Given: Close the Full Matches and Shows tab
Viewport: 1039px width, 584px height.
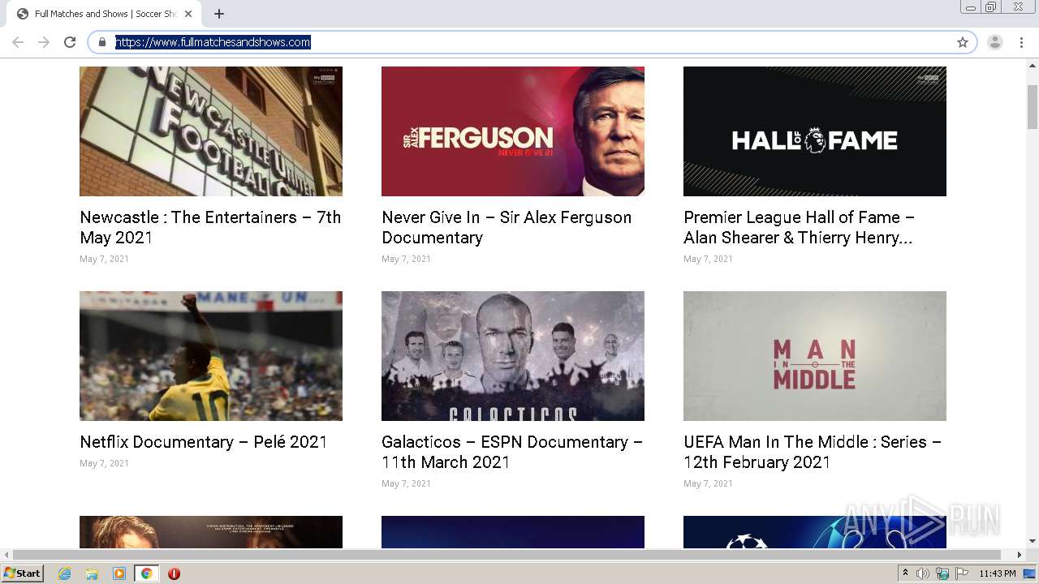Looking at the screenshot, I should (188, 14).
